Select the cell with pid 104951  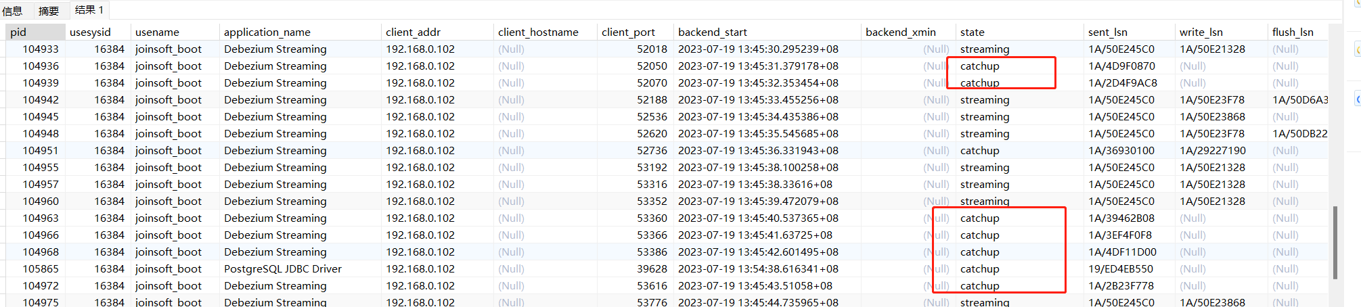click(x=41, y=150)
